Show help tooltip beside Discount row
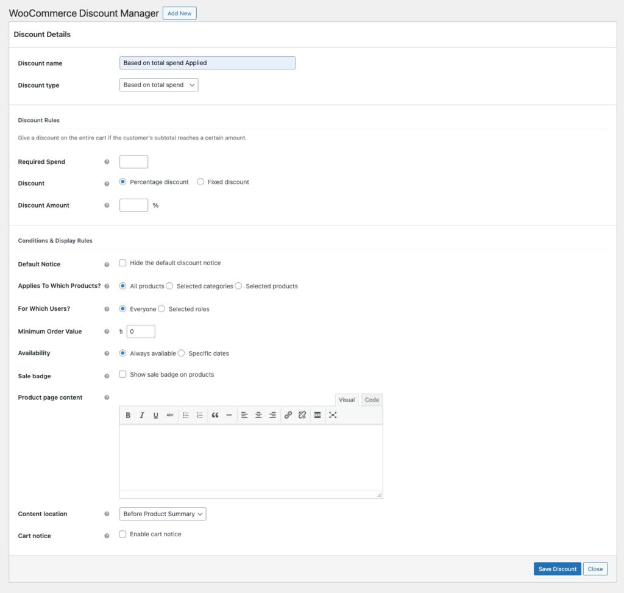The height and width of the screenshot is (593, 624). tap(107, 183)
